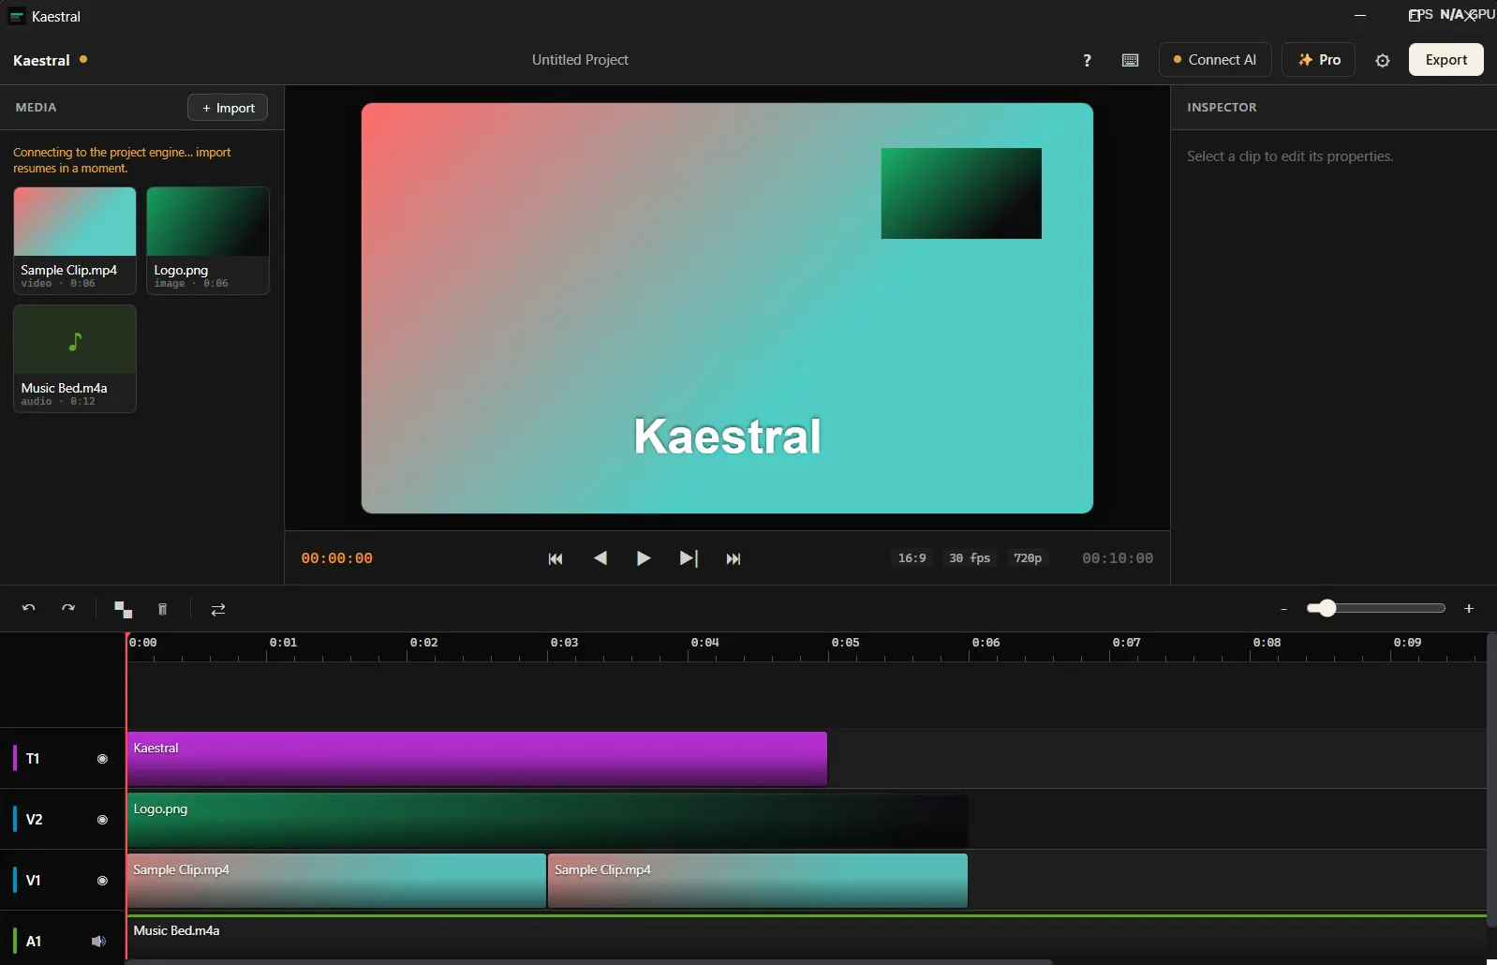Open the 30 fps frame rate selector
1497x965 pixels.
click(970, 558)
